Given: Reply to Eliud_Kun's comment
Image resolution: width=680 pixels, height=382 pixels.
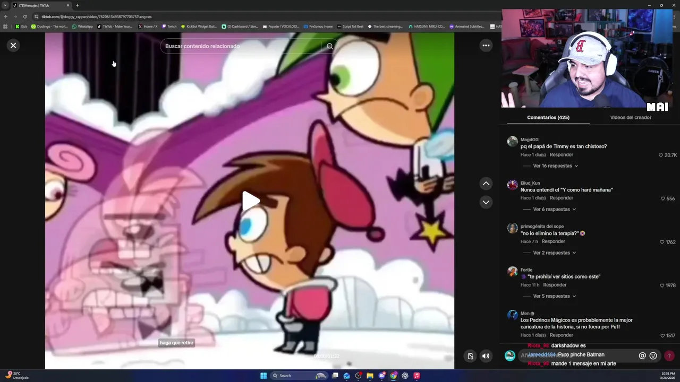Looking at the screenshot, I should (561, 198).
